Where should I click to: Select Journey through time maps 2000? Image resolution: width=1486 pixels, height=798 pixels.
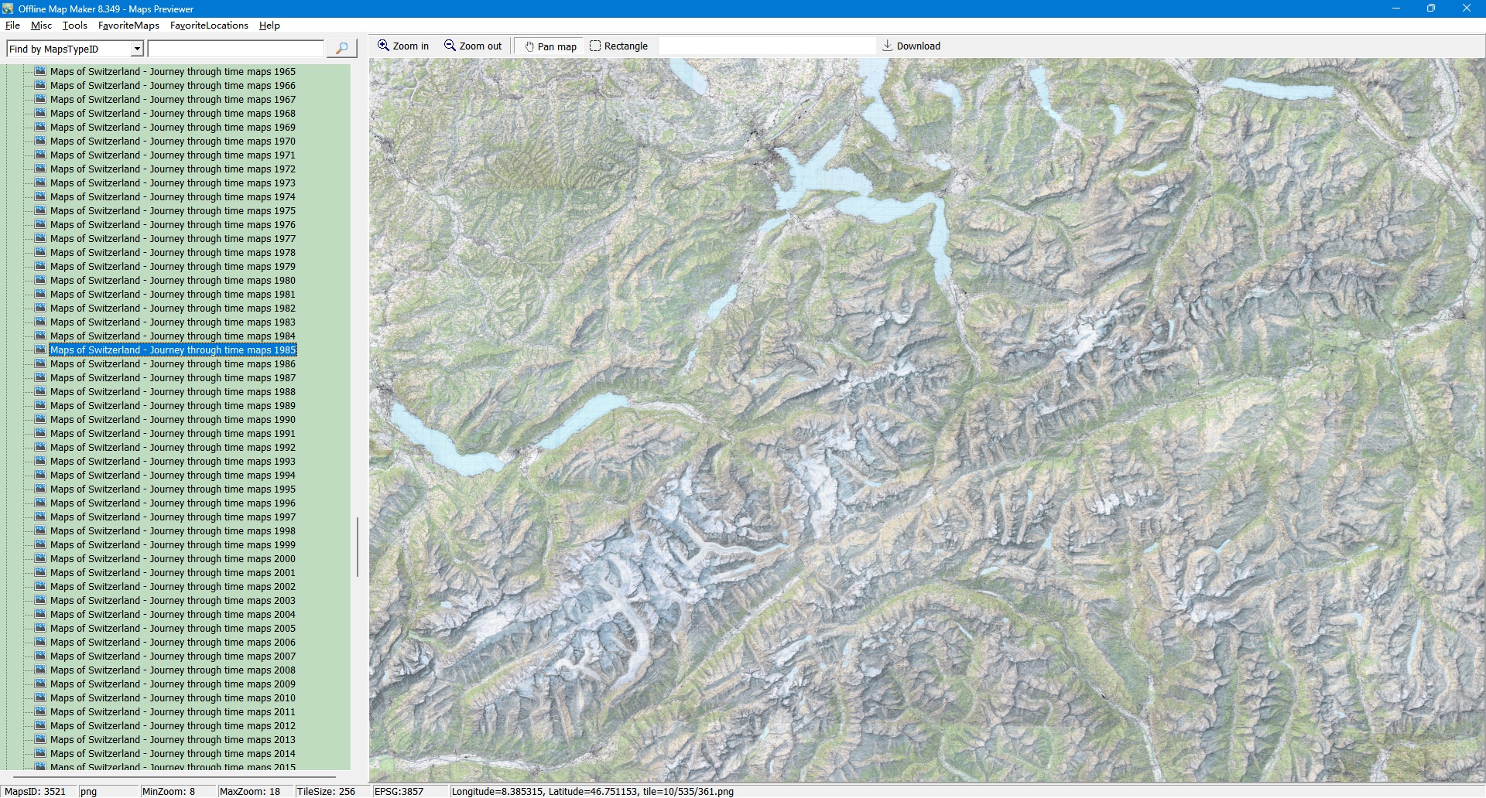coord(173,559)
